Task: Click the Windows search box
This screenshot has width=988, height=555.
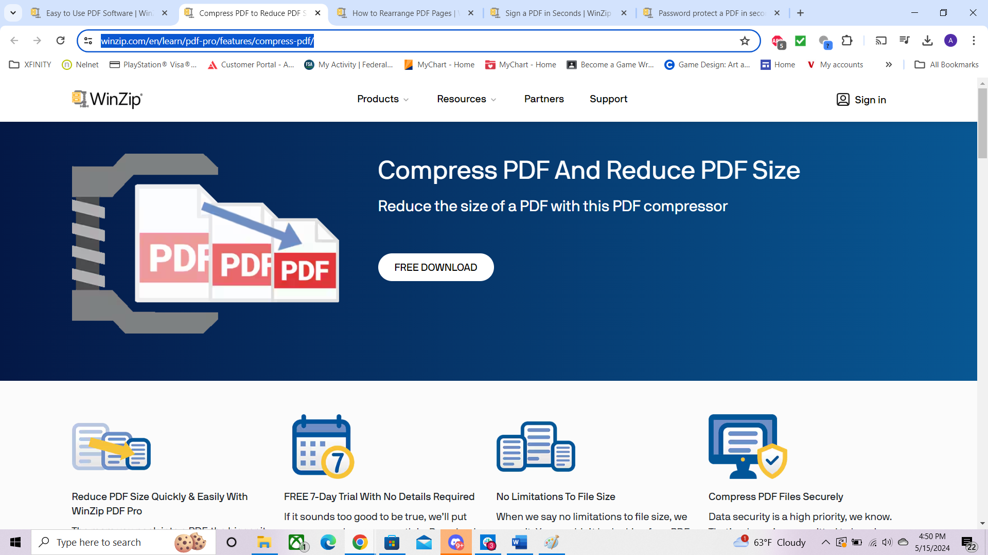Action: pos(123,542)
